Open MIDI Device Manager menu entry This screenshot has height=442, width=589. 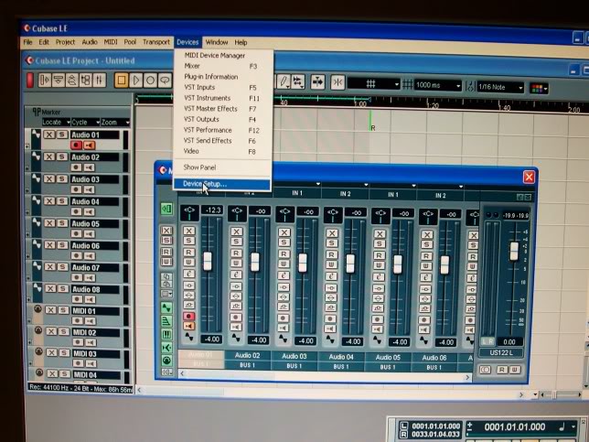pos(215,55)
